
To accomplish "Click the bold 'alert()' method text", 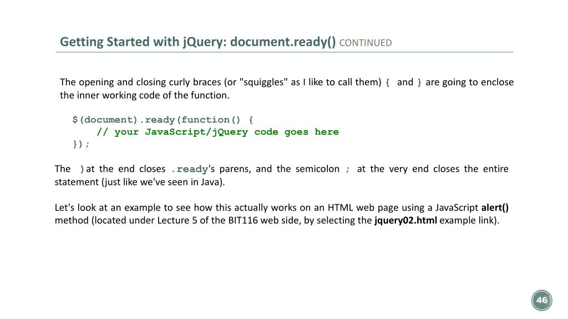I will pos(495,208).
